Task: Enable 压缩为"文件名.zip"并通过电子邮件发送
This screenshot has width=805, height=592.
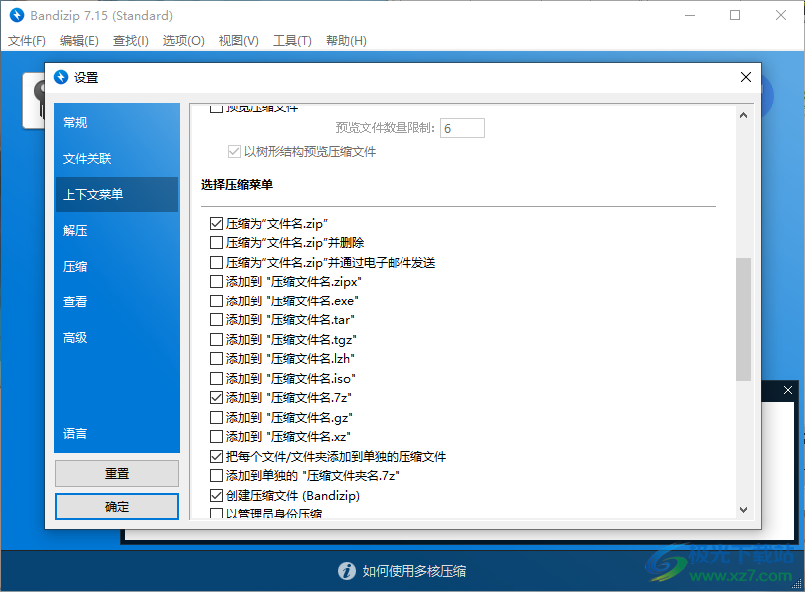Action: tap(216, 263)
